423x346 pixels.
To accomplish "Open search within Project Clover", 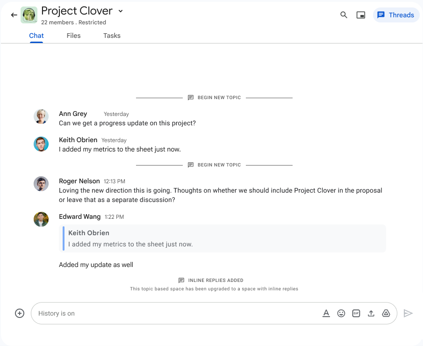I will 344,14.
